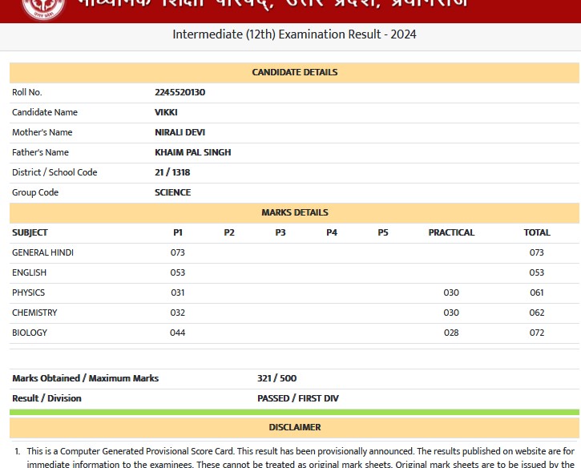The image size is (581, 468).
Task: Click the Father's Name label
Action: [x=40, y=152]
